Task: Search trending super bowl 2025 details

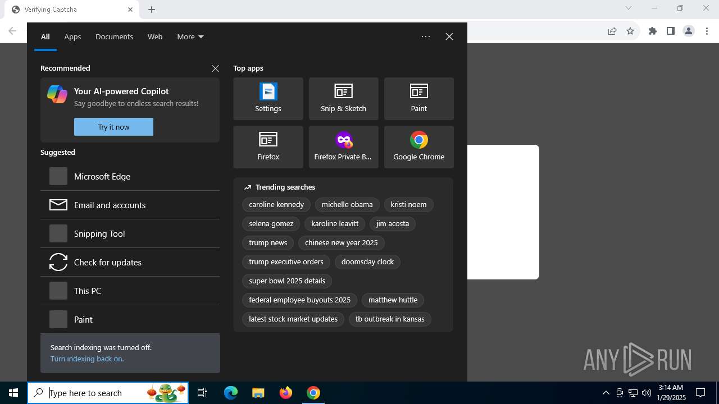Action: click(287, 281)
